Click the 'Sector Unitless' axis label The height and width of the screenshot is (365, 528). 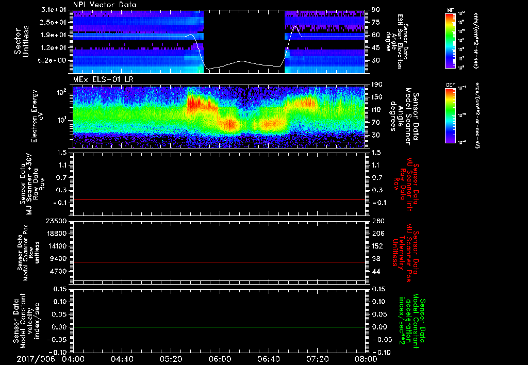tap(22, 41)
